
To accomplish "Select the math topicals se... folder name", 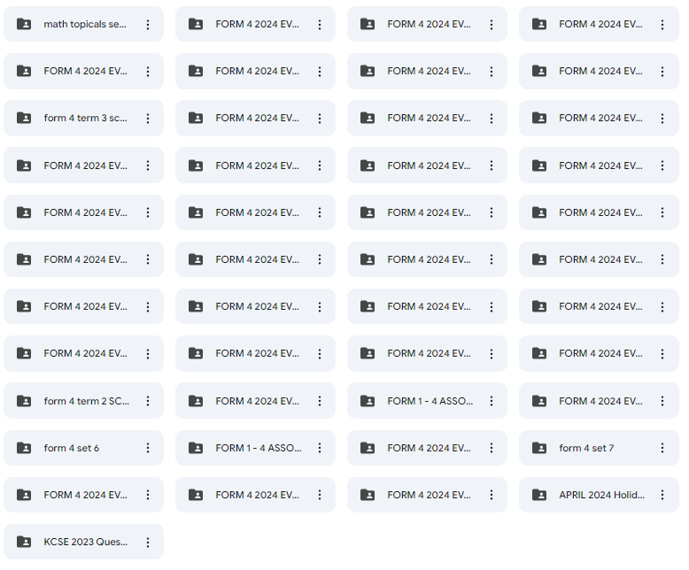I will point(85,24).
